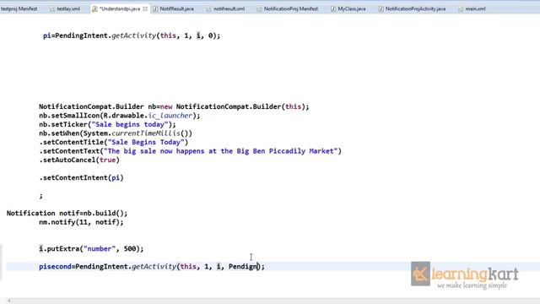This screenshot has height=304, width=540.
Task: Open the testlay.xml editor tab
Action: (68, 8)
